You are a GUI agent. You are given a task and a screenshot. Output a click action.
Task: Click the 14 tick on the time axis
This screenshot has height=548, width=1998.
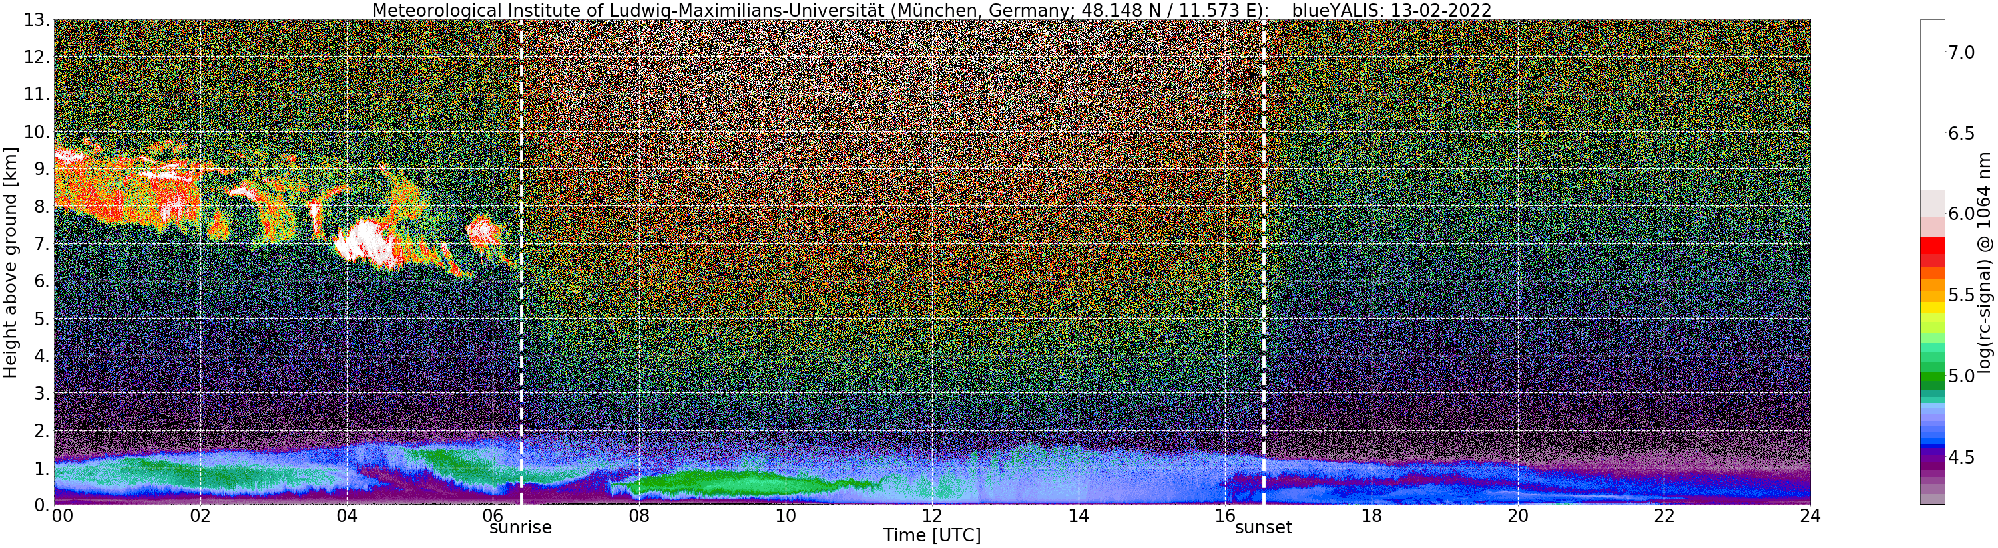[1078, 515]
